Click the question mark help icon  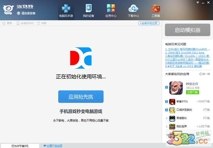pyautogui.click(x=18, y=13)
